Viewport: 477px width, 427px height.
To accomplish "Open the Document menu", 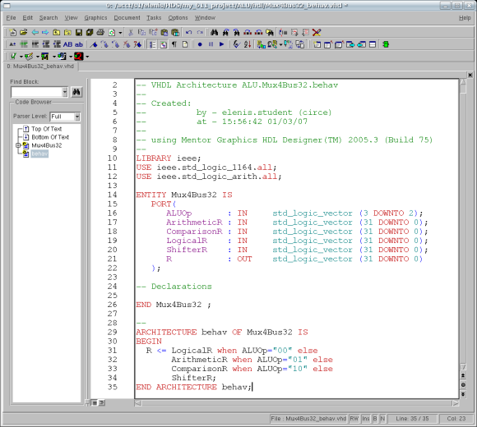I will click(127, 18).
